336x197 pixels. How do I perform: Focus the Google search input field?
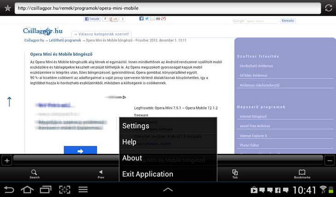255,21
